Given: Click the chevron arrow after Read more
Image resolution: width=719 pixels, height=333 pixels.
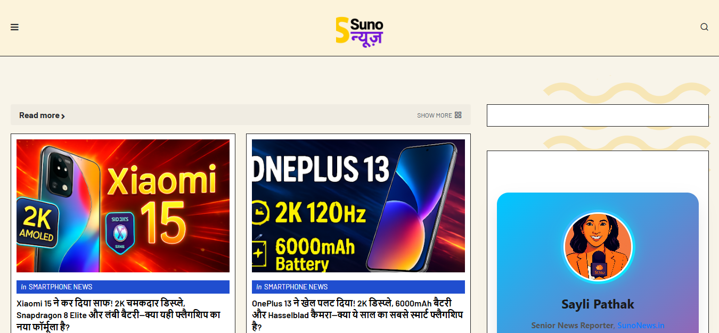Looking at the screenshot, I should [x=63, y=116].
